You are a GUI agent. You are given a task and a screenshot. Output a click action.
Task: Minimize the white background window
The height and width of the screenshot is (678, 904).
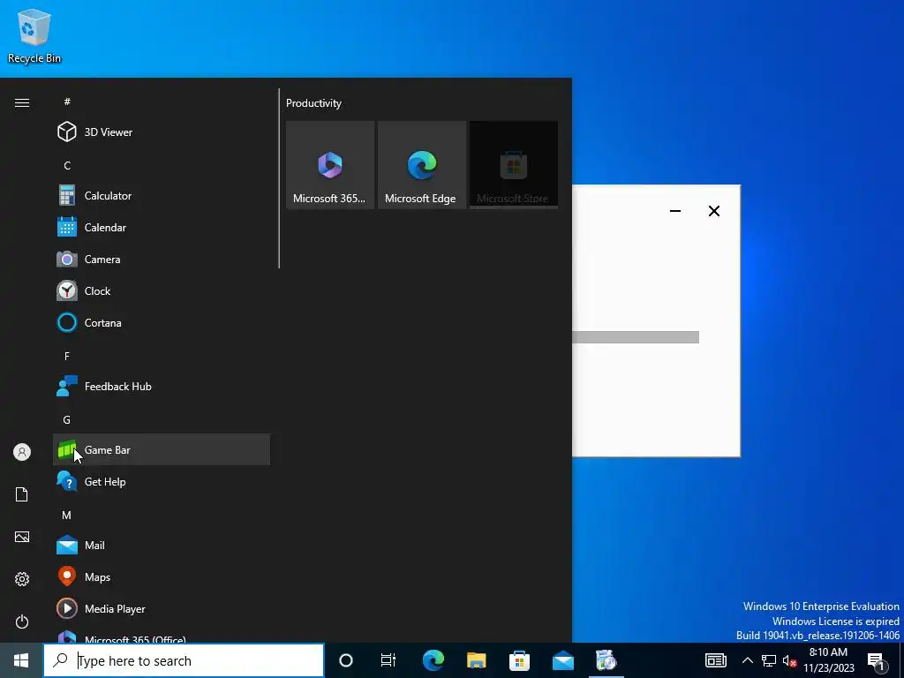(x=675, y=211)
